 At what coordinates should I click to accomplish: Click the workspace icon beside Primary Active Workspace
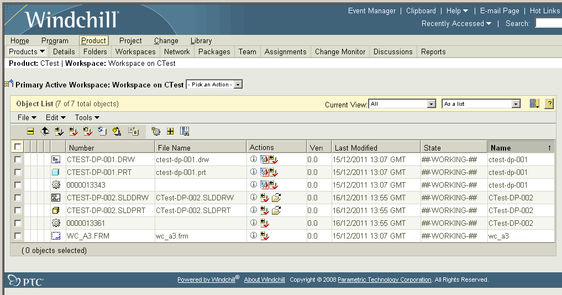[x=9, y=84]
